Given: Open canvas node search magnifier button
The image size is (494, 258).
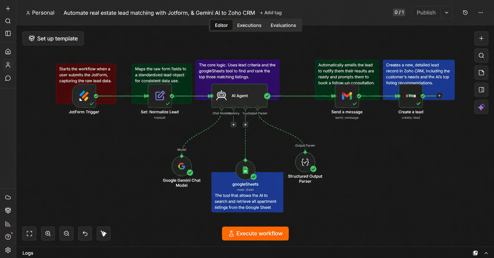Looking at the screenshot, I should 481,56.
